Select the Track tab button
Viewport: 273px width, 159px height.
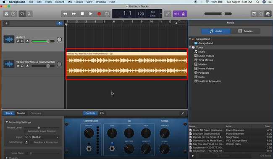[x=9, y=113]
